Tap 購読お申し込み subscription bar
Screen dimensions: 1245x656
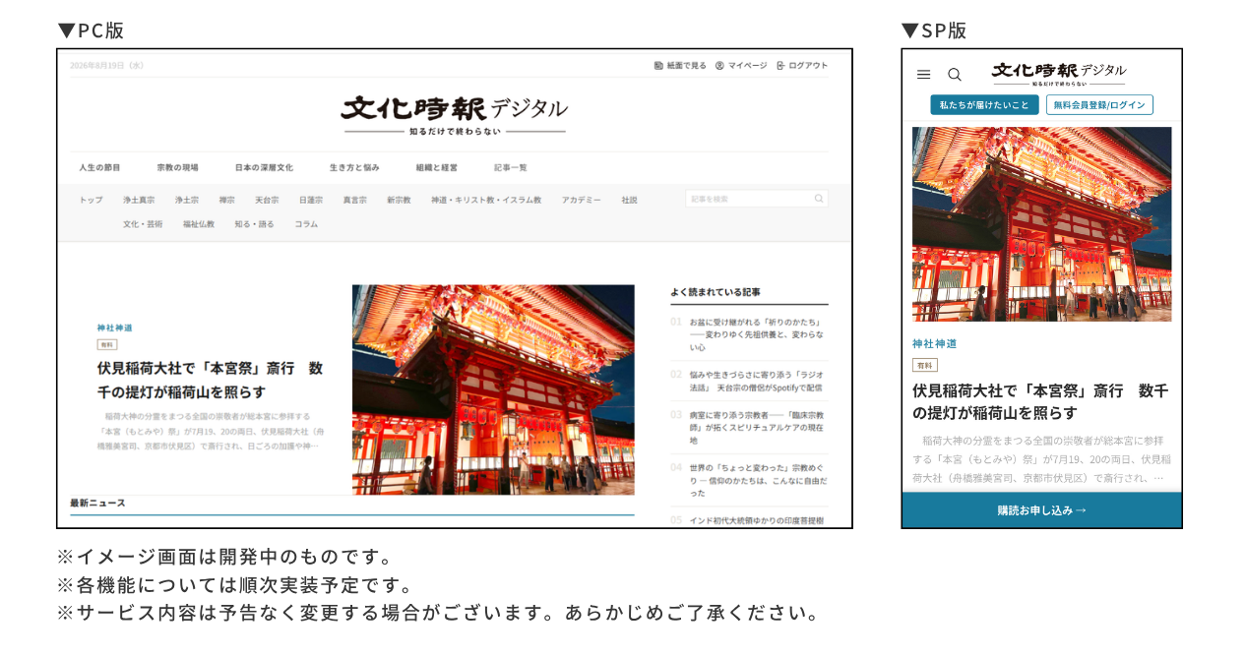click(1042, 510)
